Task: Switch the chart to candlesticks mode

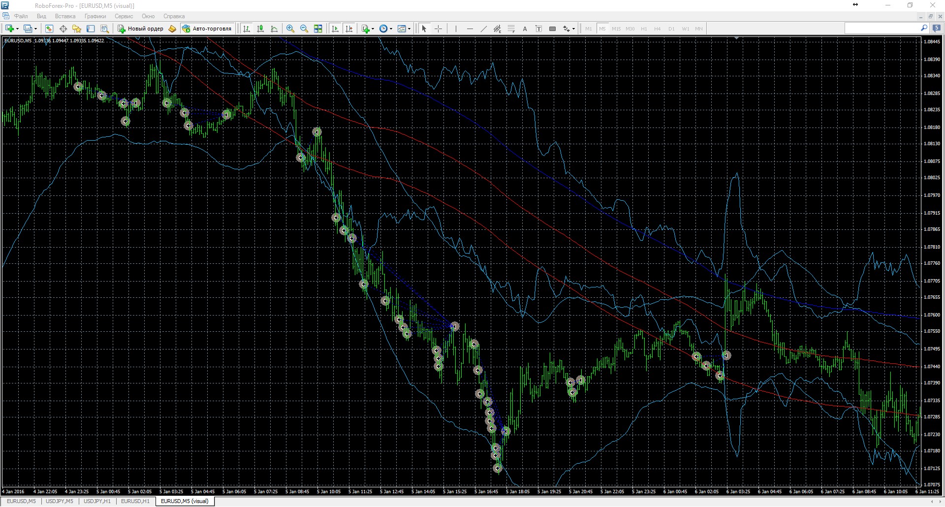Action: pyautogui.click(x=260, y=29)
